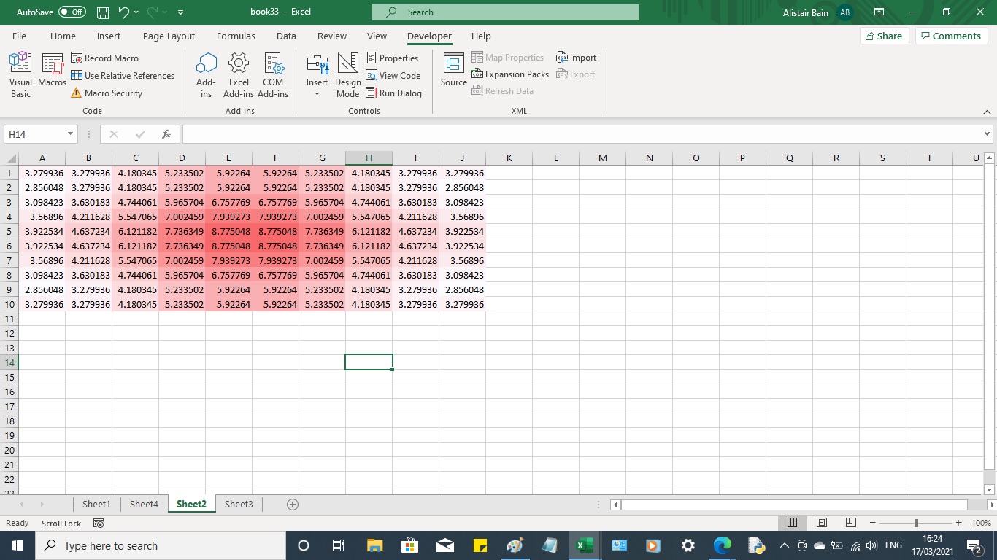Open XML Expansion Packs
Screen dimensions: 997x560
[x=510, y=74]
